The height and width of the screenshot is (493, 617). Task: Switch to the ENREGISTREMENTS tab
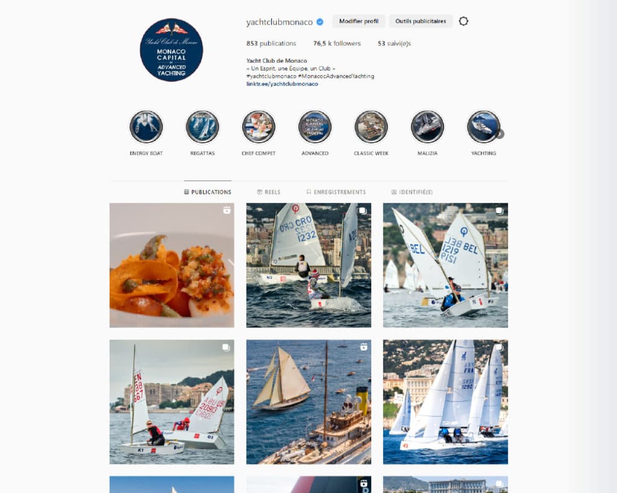(x=336, y=192)
